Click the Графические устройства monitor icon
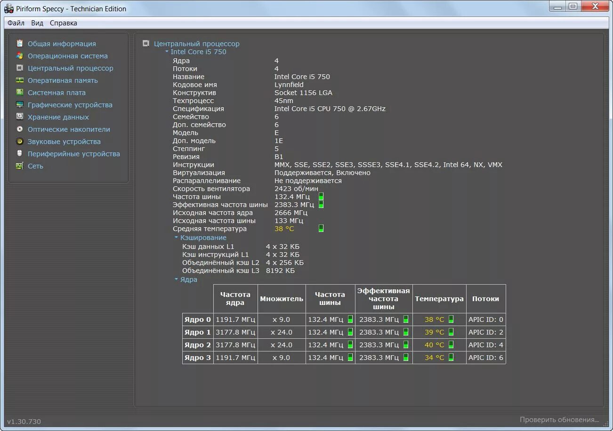This screenshot has width=613, height=431. click(20, 104)
